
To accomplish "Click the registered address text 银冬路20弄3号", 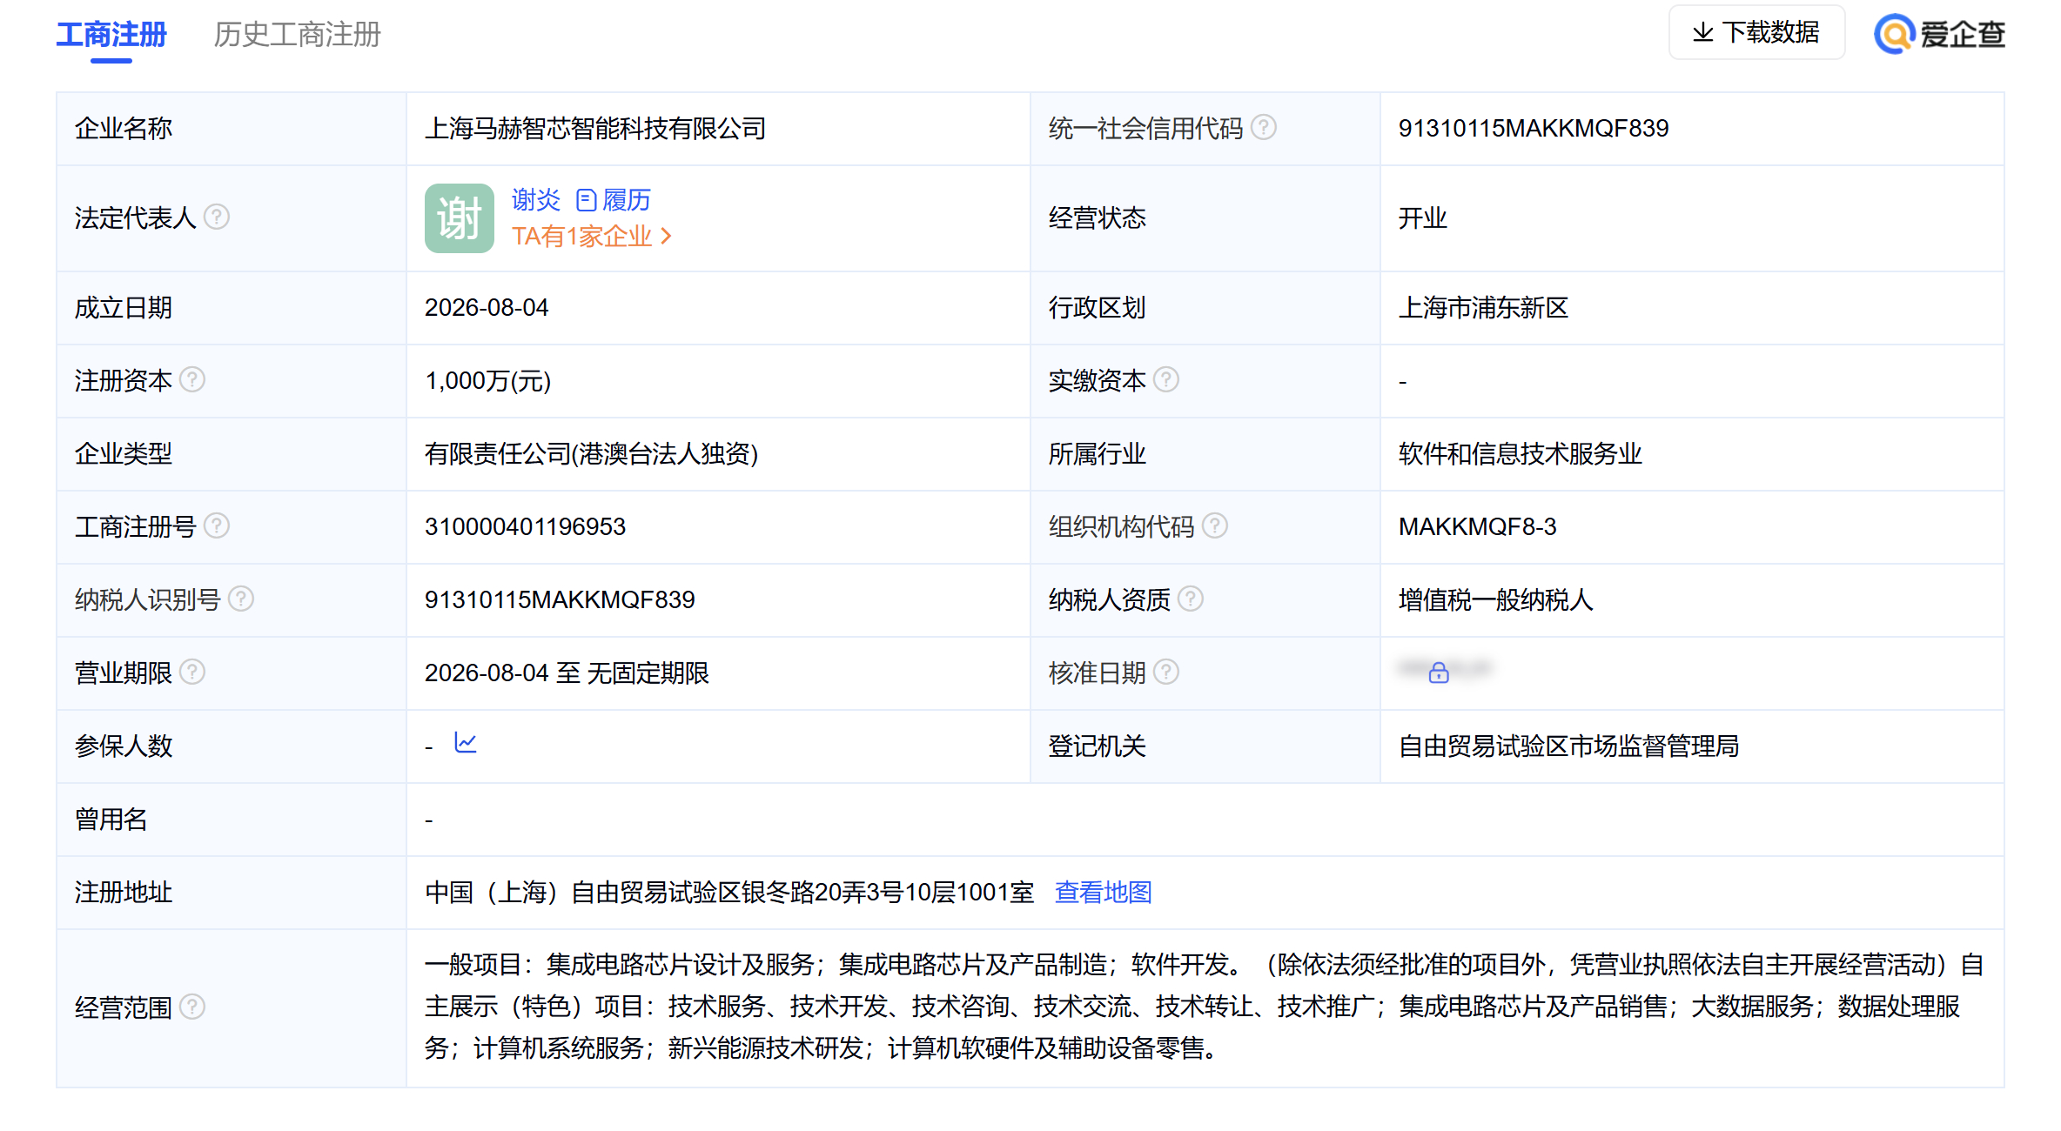I will (822, 893).
